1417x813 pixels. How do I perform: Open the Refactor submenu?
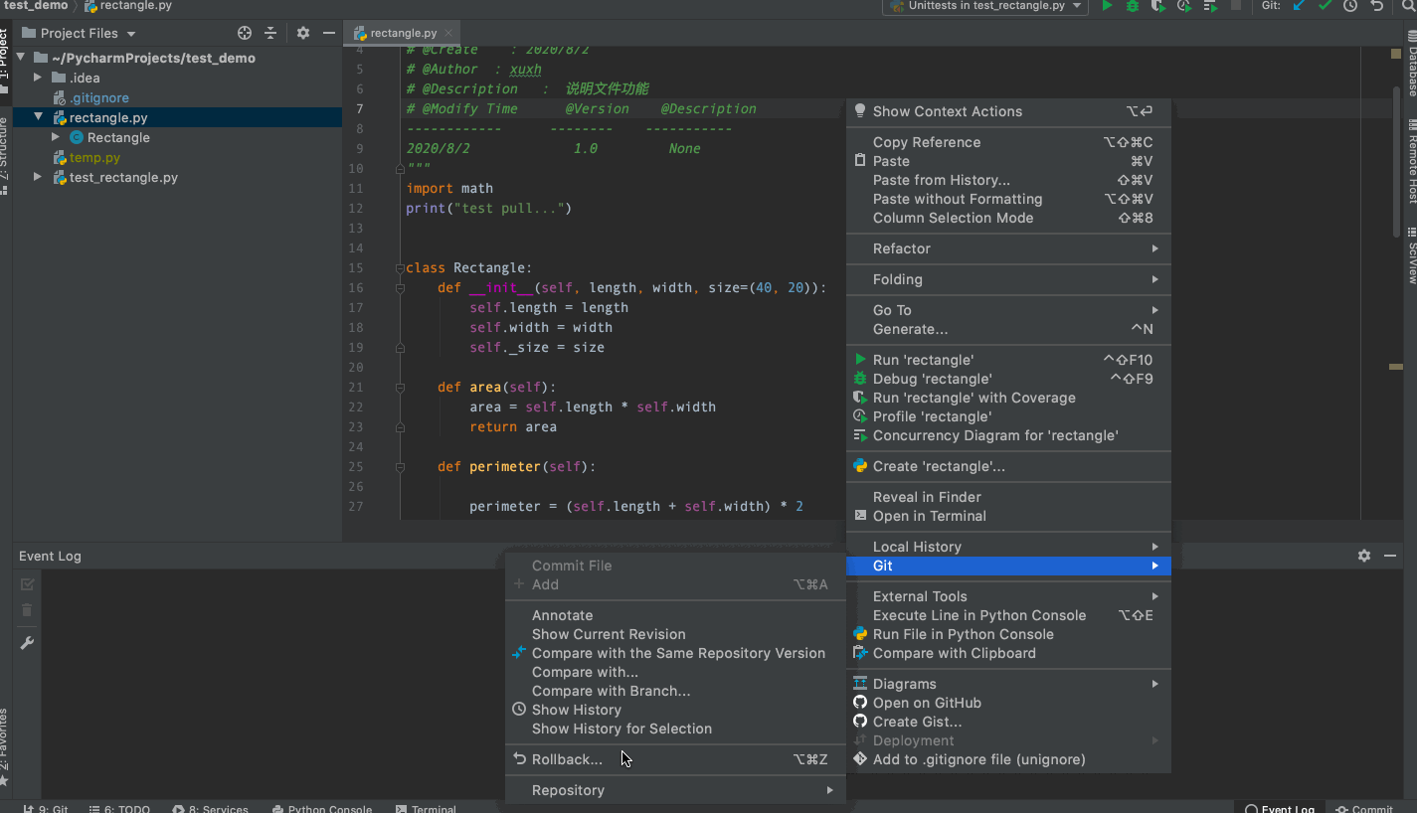pos(1008,248)
